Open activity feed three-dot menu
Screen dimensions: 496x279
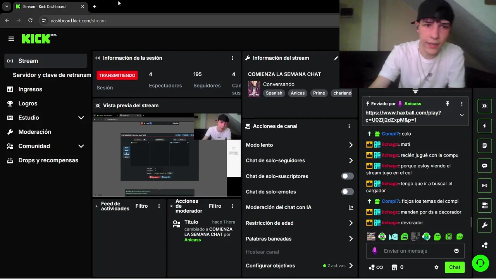pyautogui.click(x=159, y=206)
